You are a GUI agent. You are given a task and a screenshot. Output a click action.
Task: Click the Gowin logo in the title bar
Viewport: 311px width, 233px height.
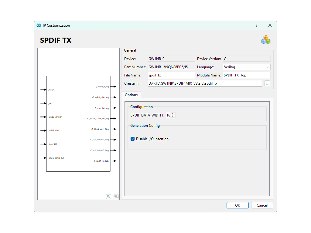39,25
